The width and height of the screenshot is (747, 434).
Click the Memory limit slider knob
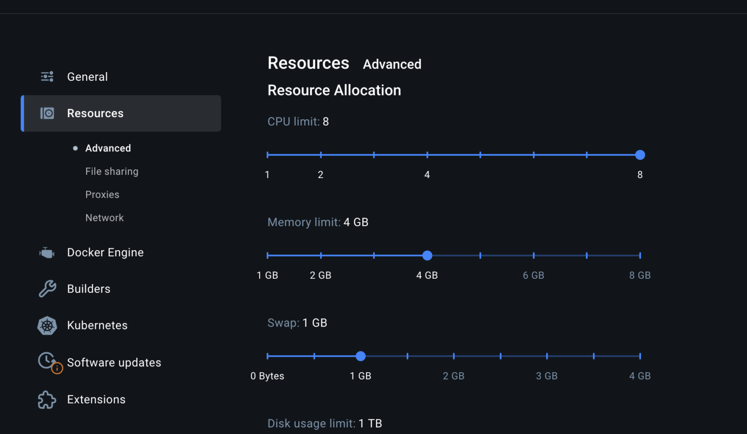(427, 255)
